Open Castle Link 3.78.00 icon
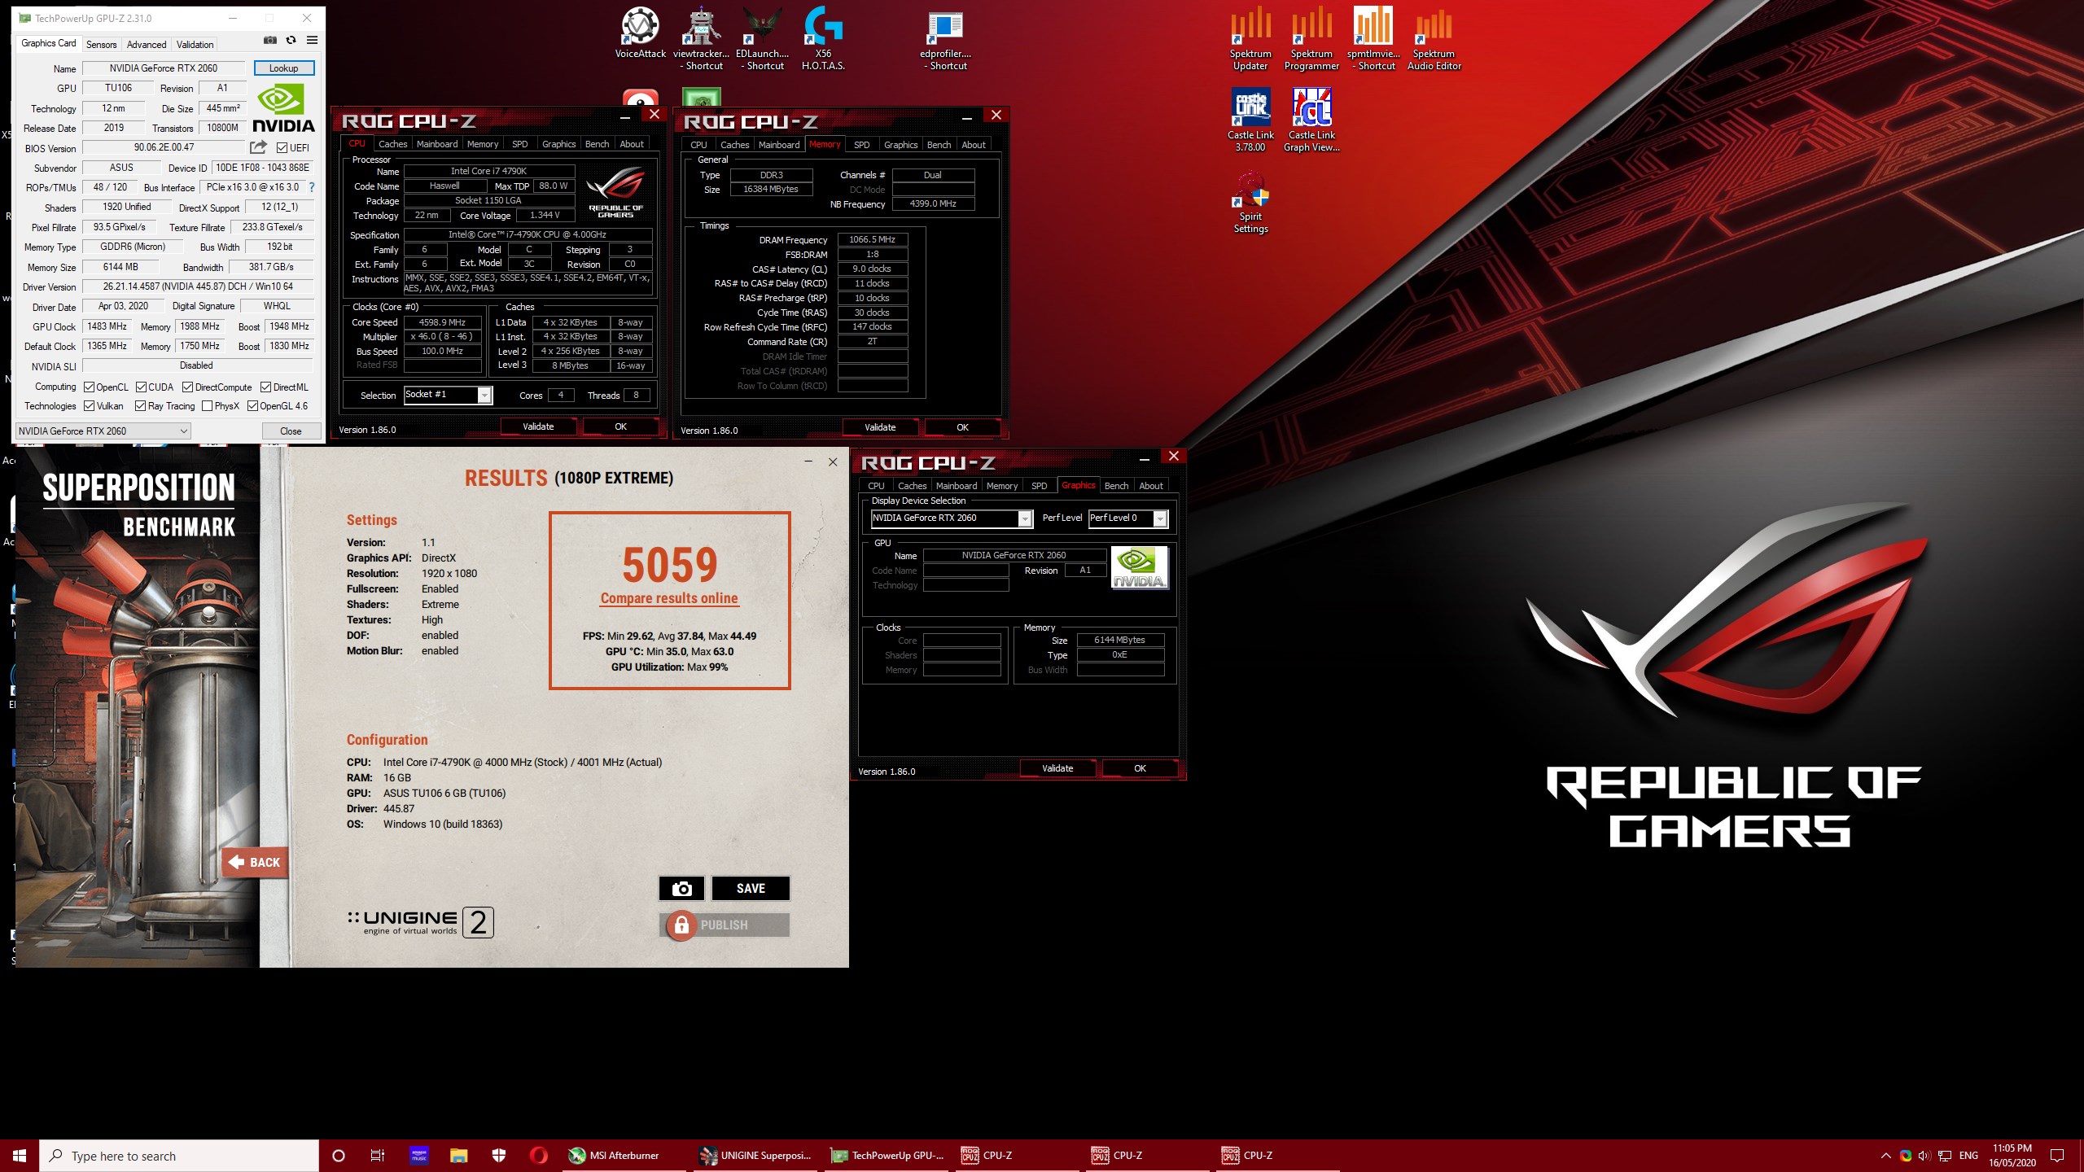This screenshot has width=2084, height=1172. click(x=1250, y=120)
